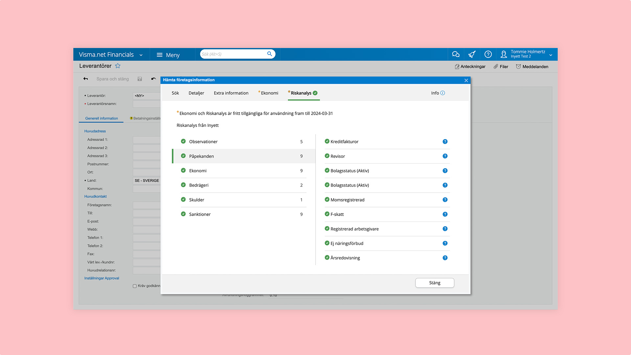
Task: Click help icon beside Kreditfakturor
Action: point(445,142)
